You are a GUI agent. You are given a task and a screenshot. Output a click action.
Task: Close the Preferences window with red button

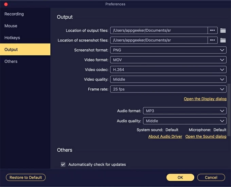[x=6, y=4]
